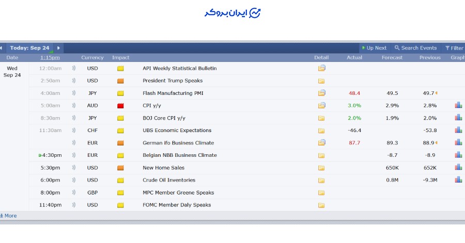Open detail folder for Flash Manufacturing PMI
Screen dimensions: 465x243
321,93
